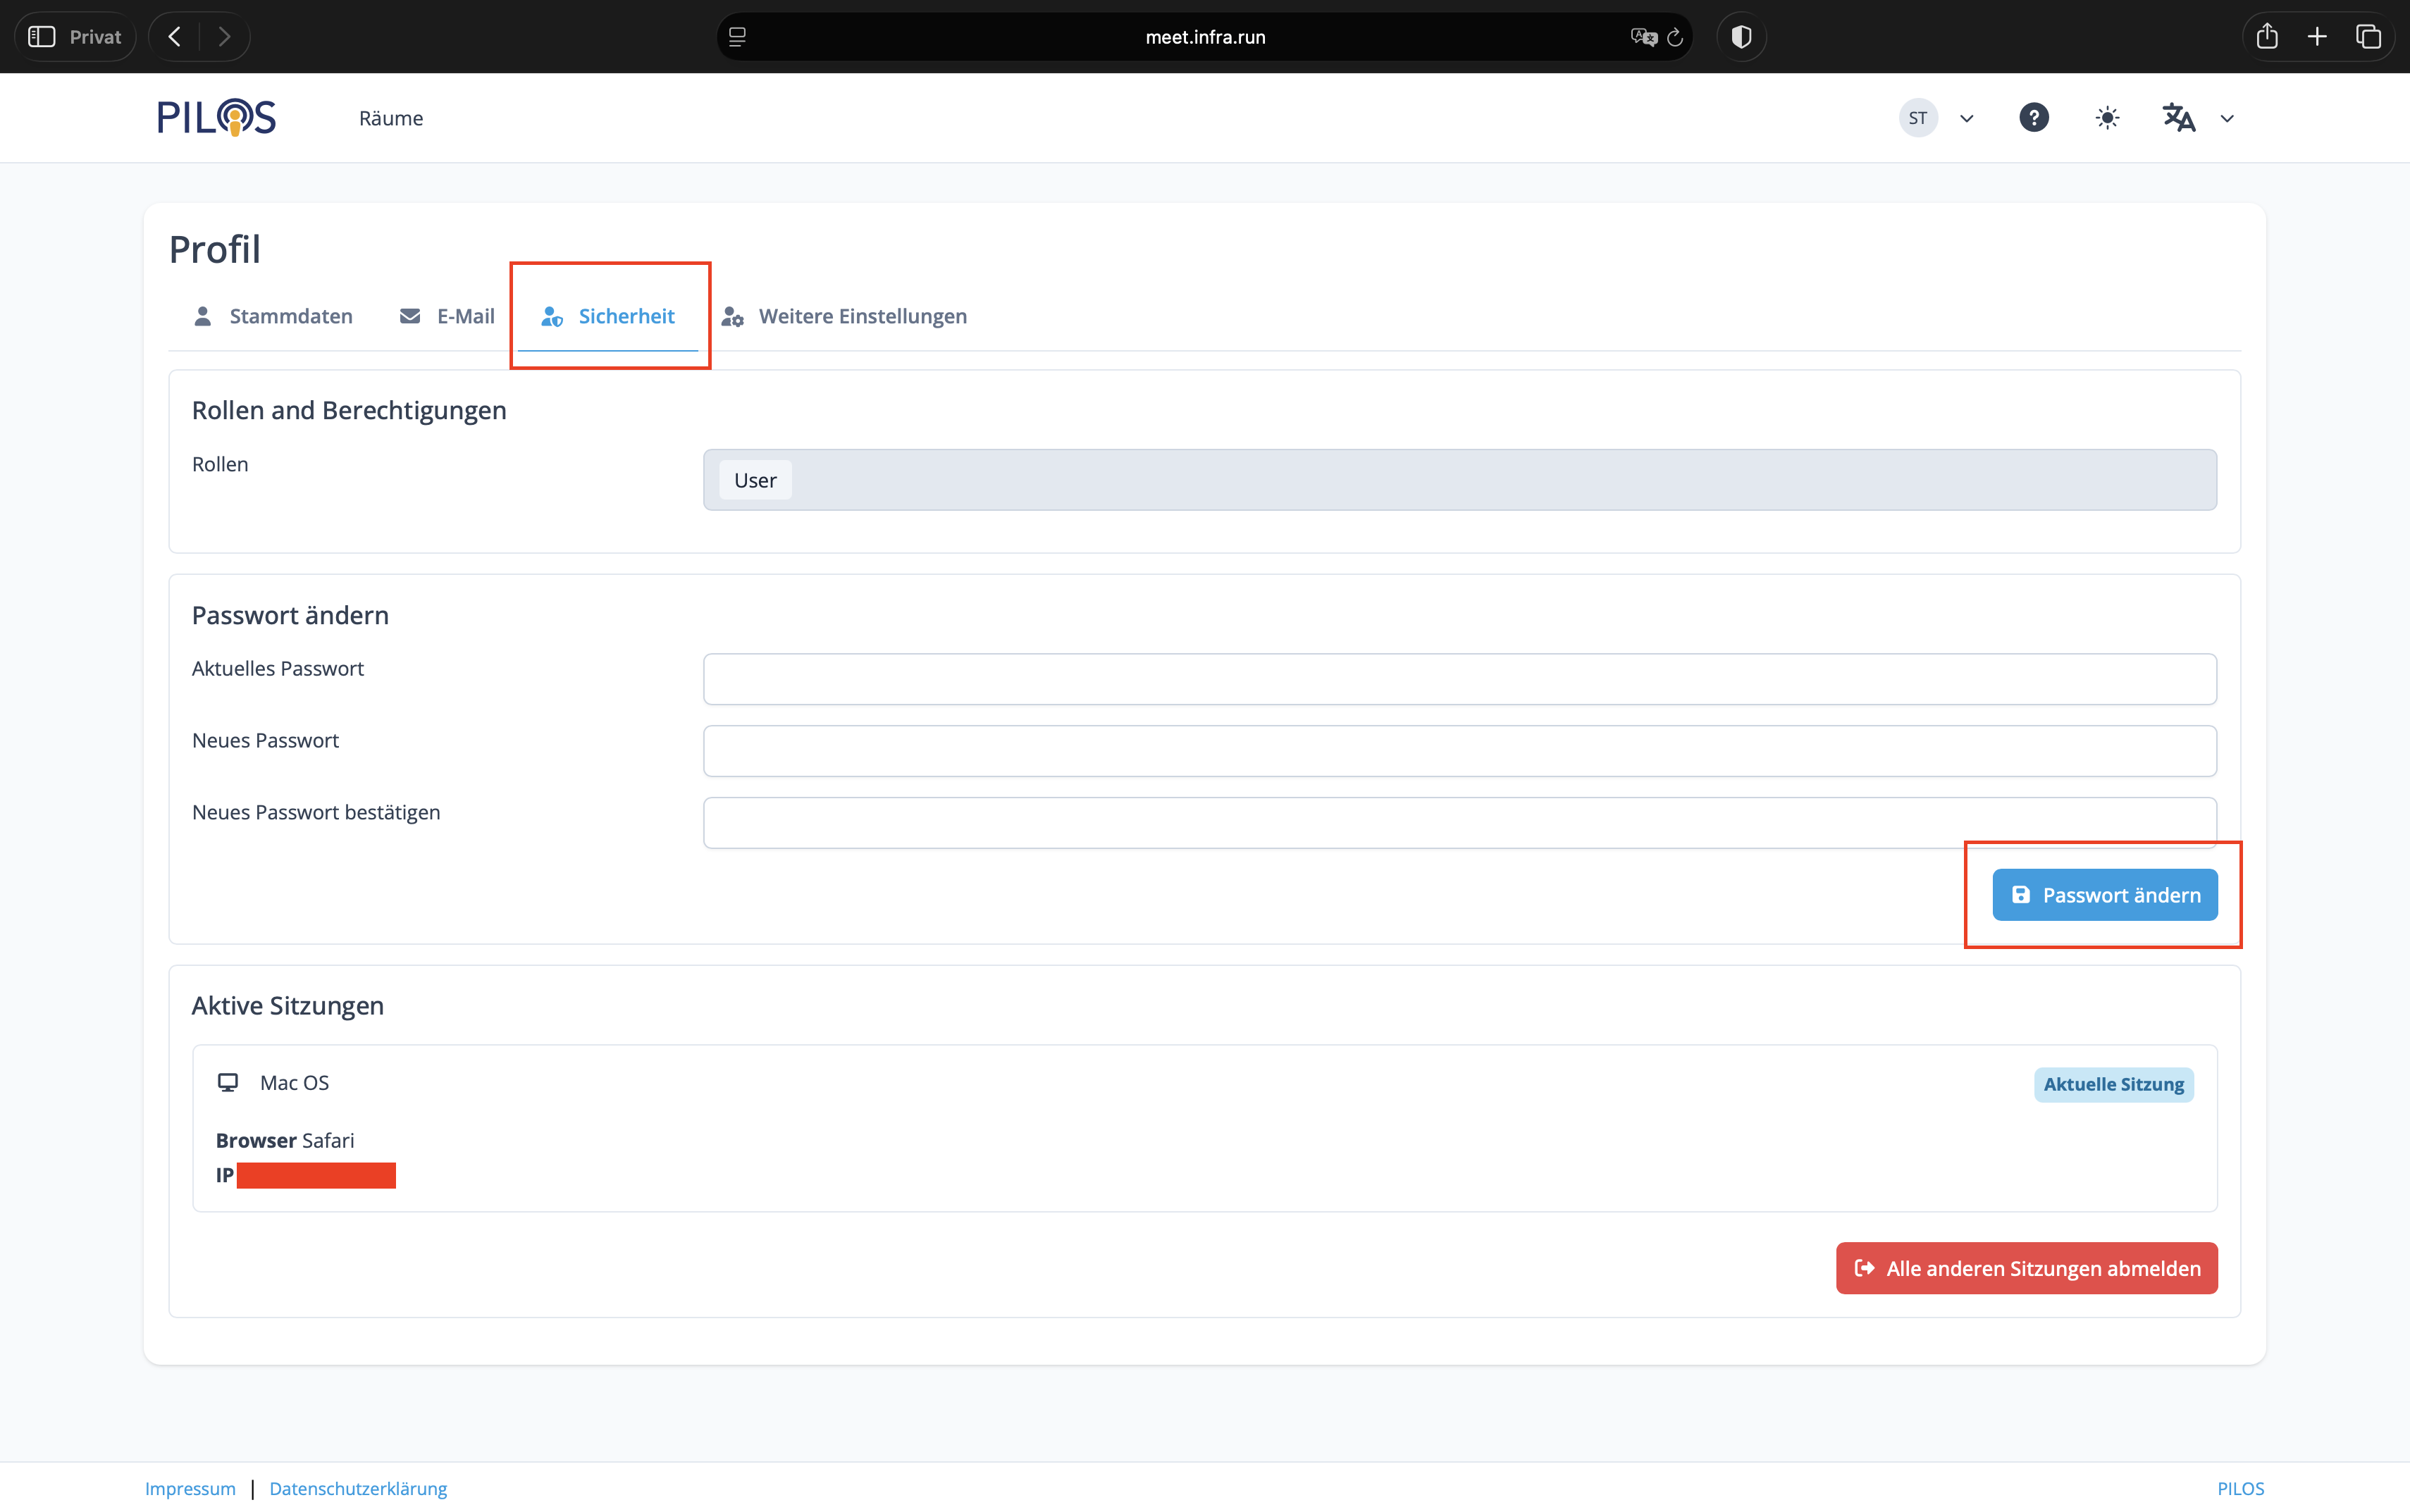Go back with Safari's back arrow

click(x=175, y=37)
